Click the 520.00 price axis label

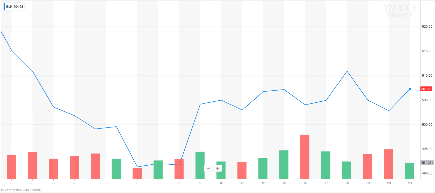[427, 26]
